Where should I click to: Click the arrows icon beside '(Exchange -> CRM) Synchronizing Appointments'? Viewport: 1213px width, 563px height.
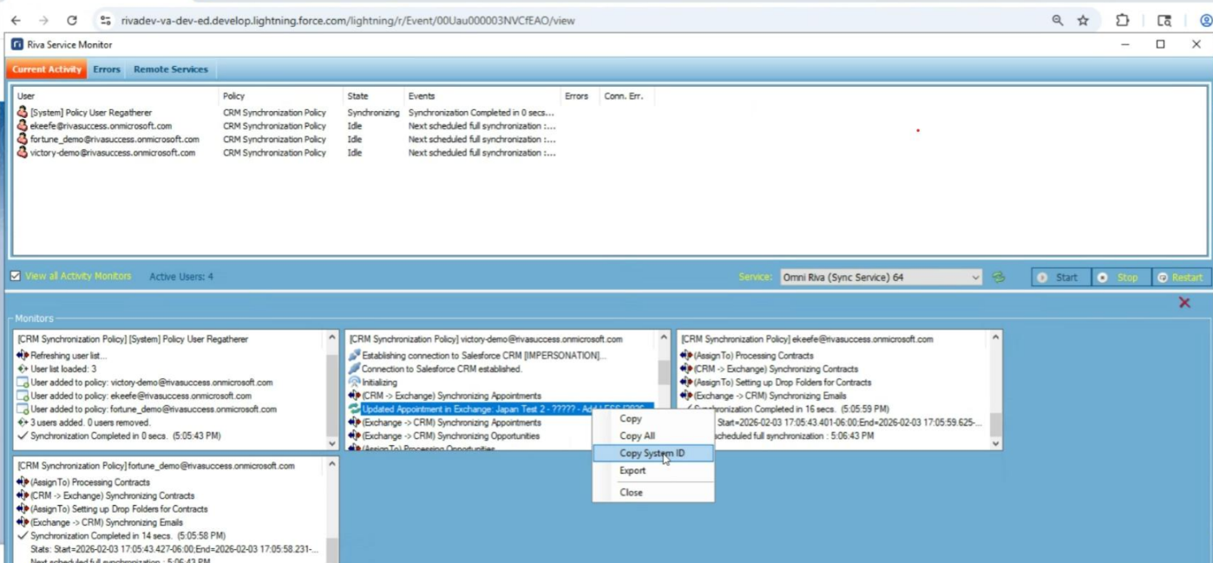click(x=354, y=422)
